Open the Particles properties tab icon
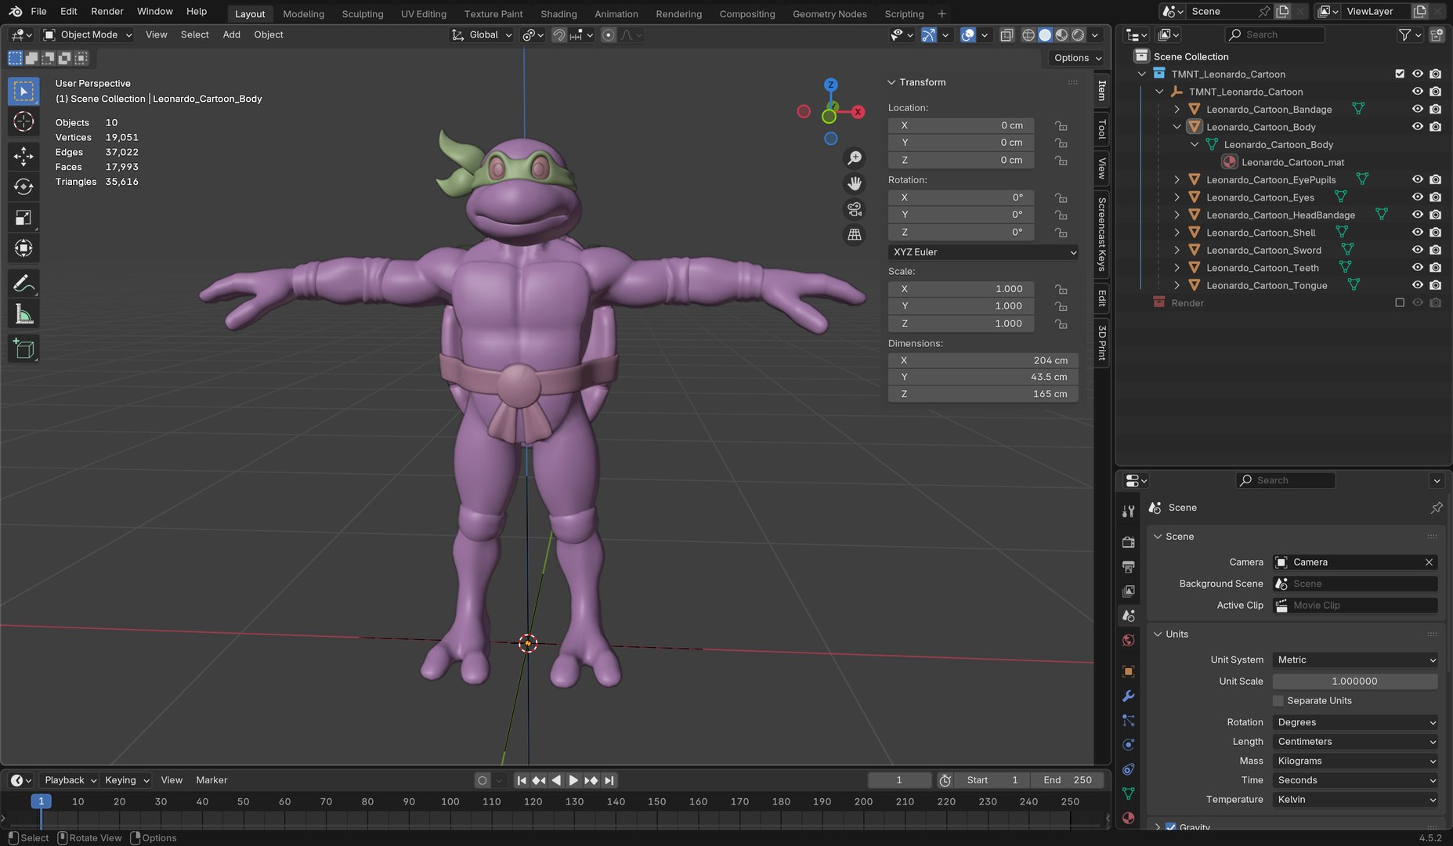Screen dimensions: 1453x846 point(1128,720)
